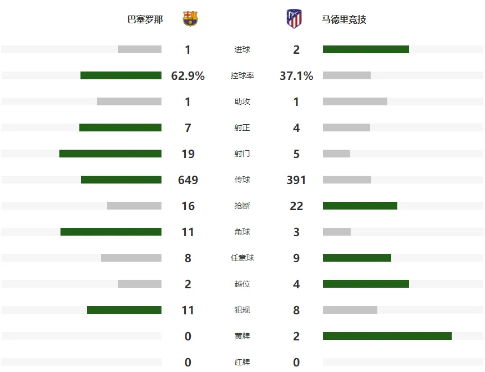Click Barcelona's green possession bar

(x=121, y=75)
